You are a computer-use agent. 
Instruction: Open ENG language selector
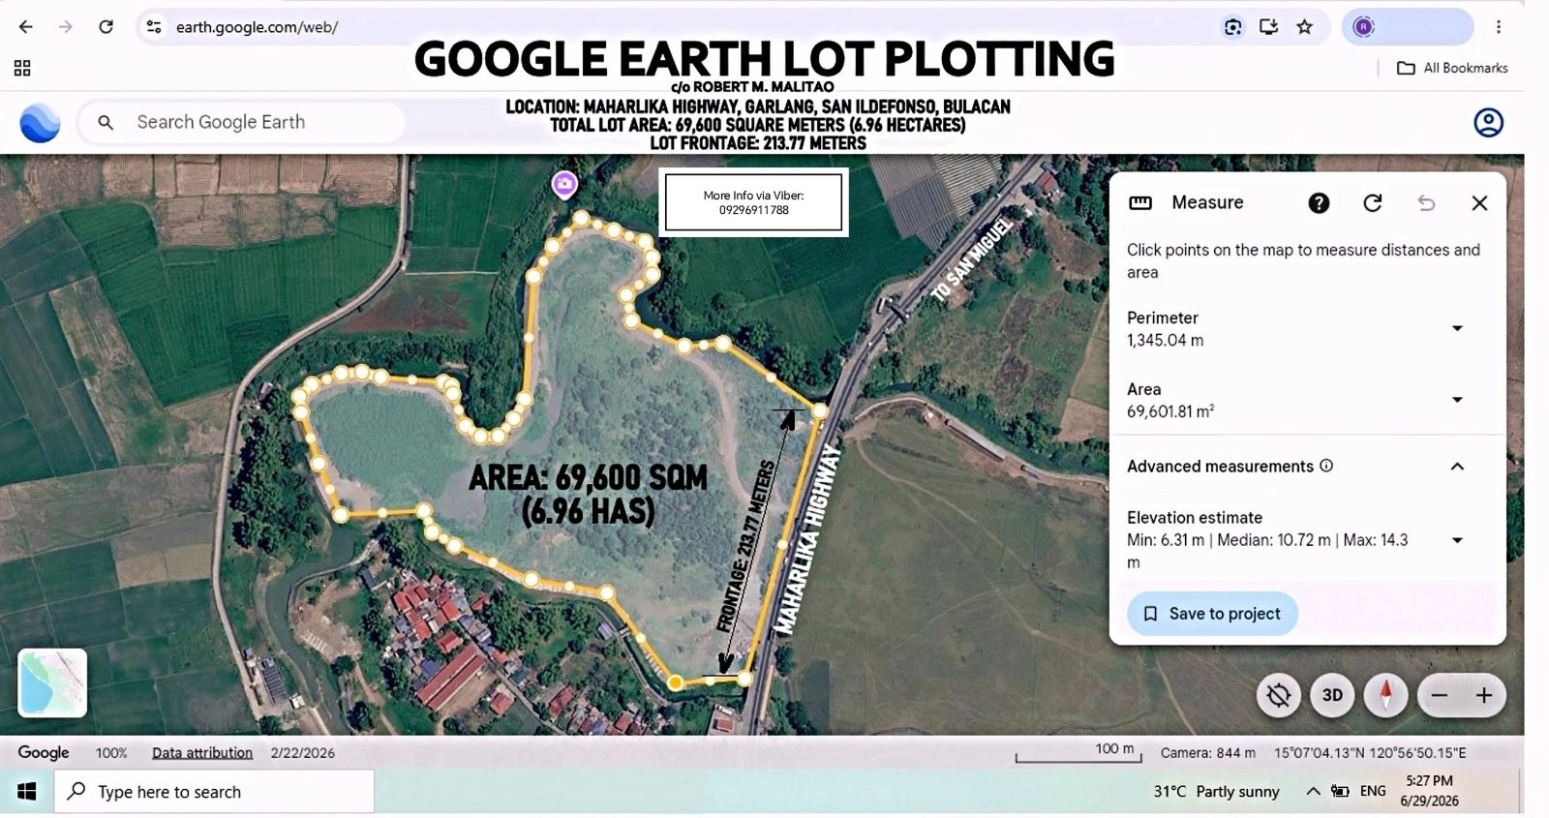[x=1373, y=791]
